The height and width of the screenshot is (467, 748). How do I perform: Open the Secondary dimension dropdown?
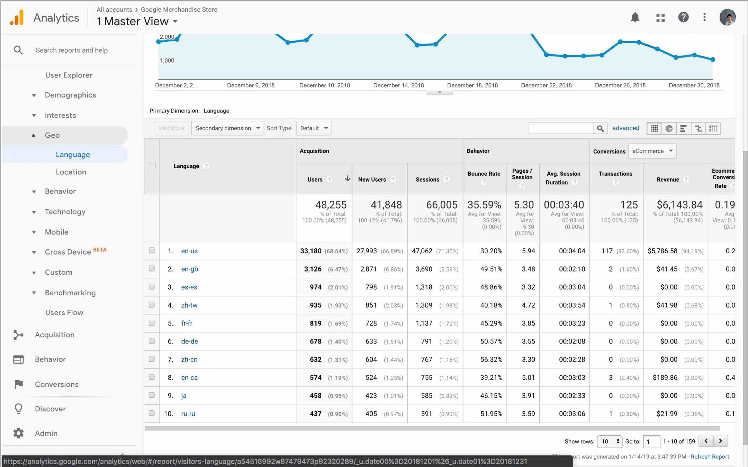coord(227,128)
